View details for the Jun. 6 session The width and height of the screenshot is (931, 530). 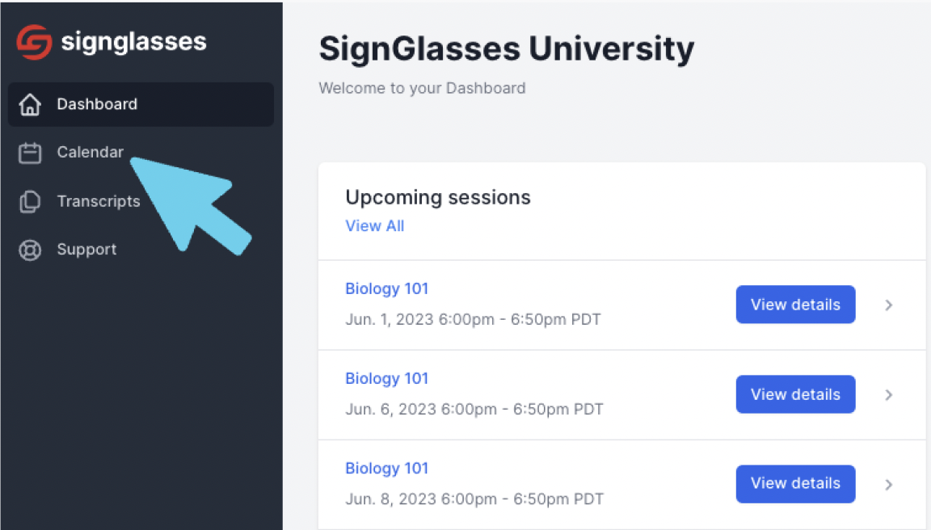tap(795, 394)
